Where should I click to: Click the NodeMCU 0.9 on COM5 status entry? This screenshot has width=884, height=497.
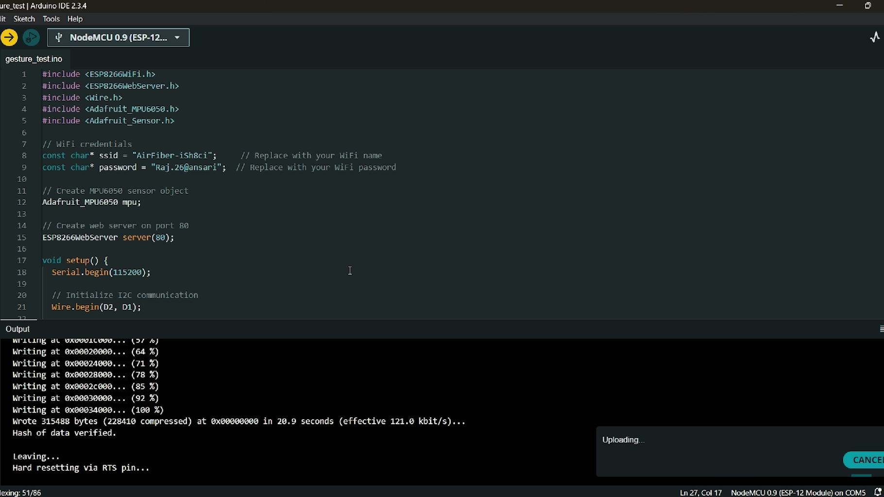pos(798,493)
